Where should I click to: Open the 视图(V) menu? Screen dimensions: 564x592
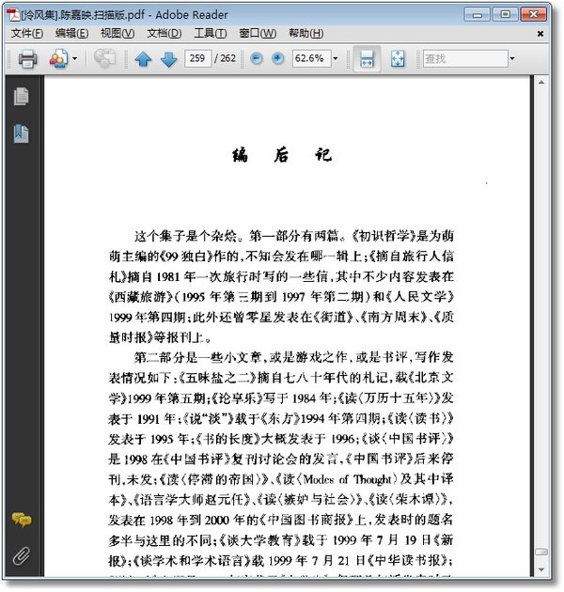pyautogui.click(x=117, y=33)
